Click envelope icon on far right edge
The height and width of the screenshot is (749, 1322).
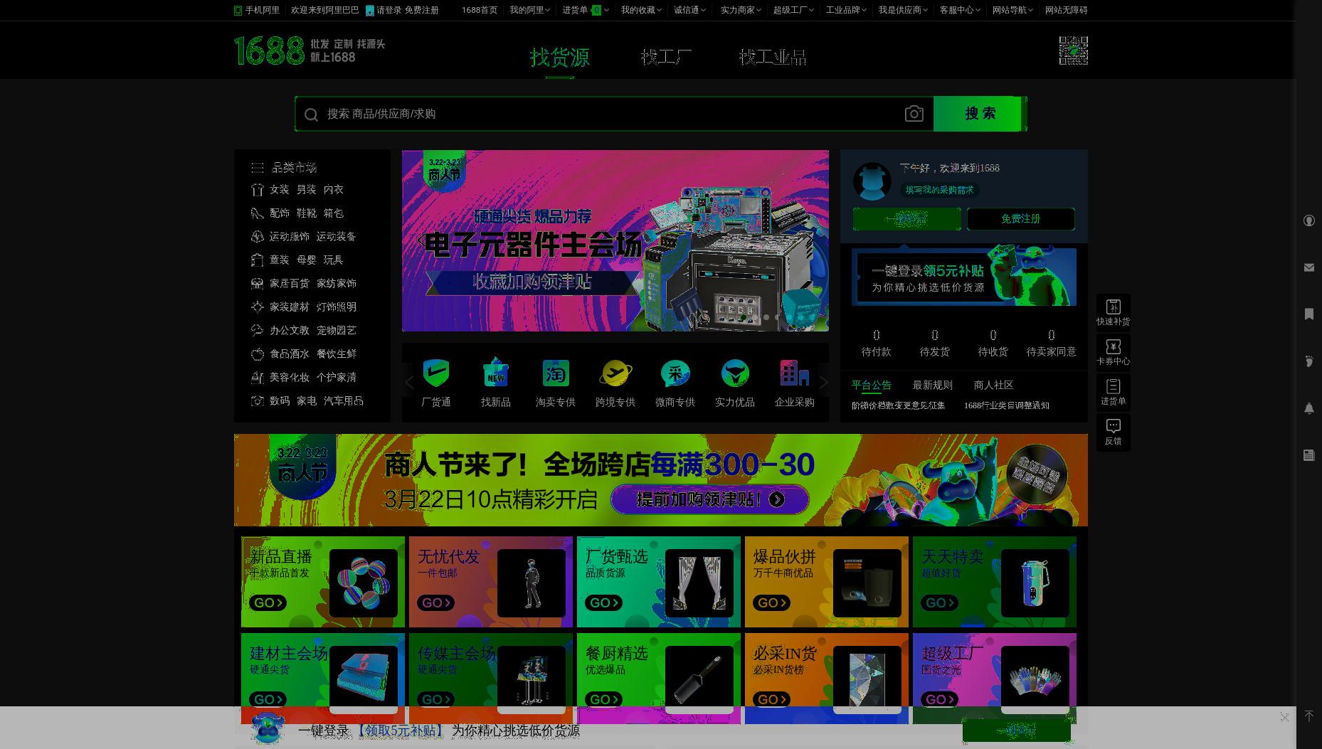[x=1308, y=267]
